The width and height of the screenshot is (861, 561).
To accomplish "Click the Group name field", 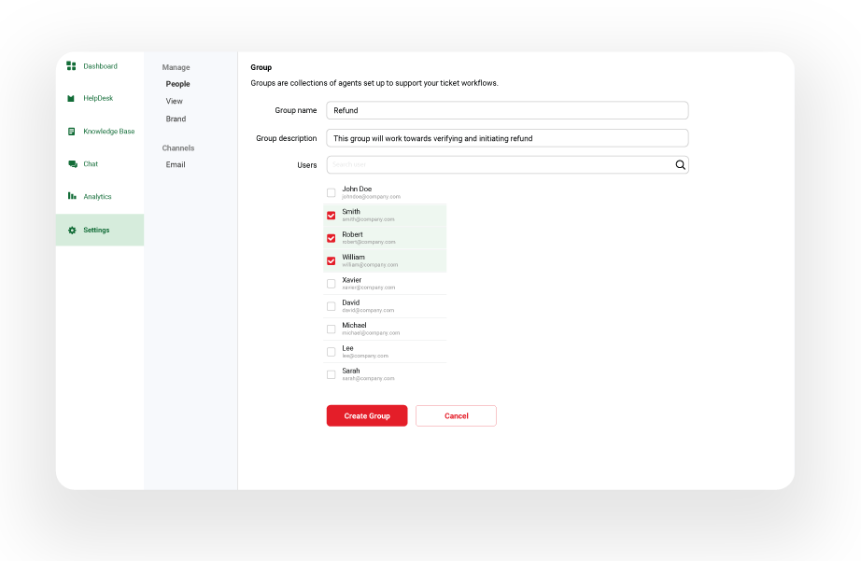I will 507,110.
